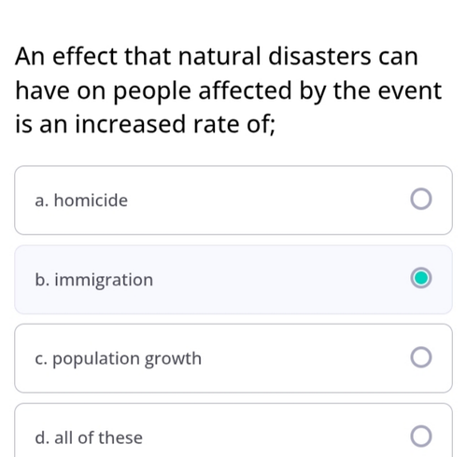
Task: Click the question line 'is an increased rate of;'
Action: (x=145, y=124)
